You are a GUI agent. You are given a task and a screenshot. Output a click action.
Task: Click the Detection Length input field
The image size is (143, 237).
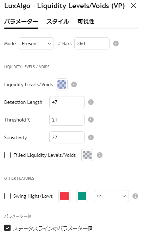point(67,102)
